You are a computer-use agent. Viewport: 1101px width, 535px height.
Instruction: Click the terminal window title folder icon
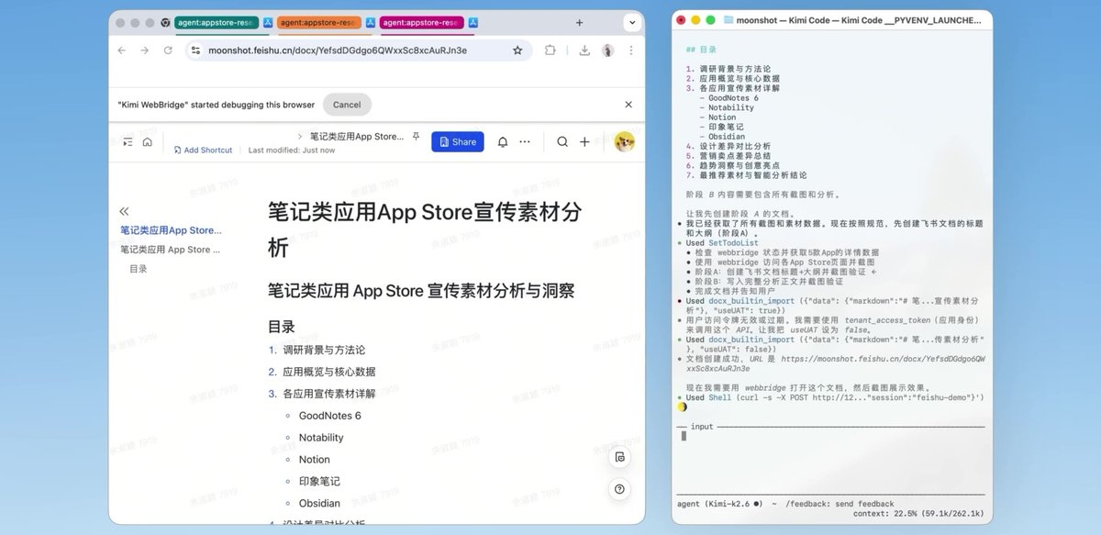728,19
